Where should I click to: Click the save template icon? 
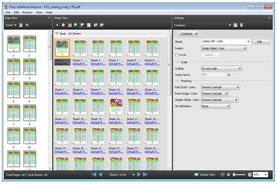[235, 25]
